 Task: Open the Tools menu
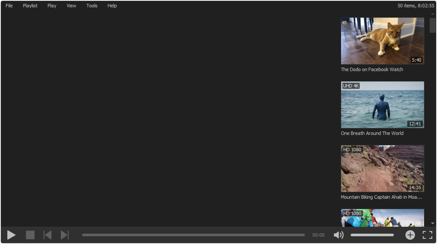point(92,6)
